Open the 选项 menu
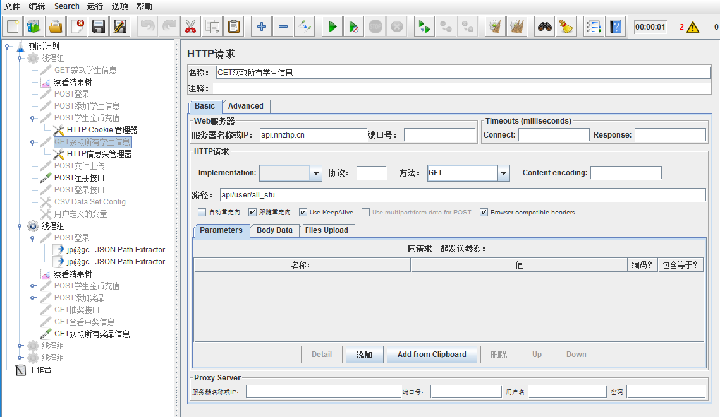 [x=119, y=6]
